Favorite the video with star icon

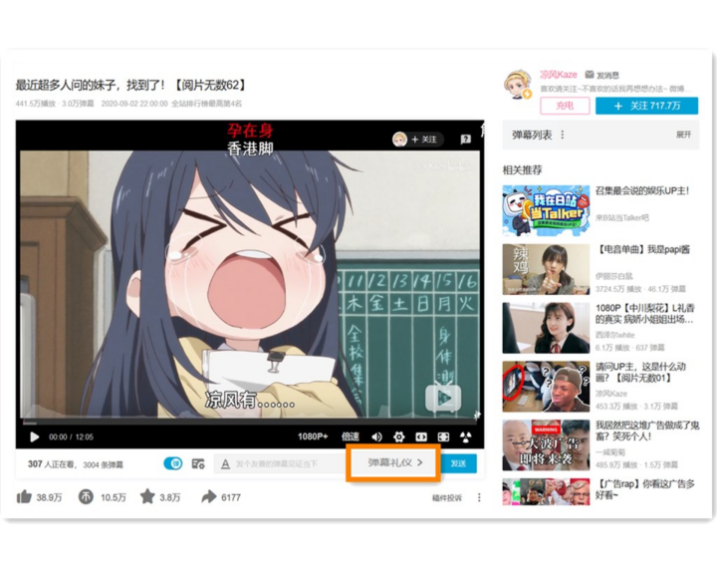click(147, 496)
